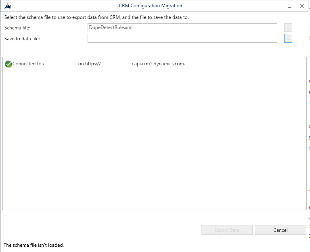Screen dimensions: 310x252
Task: Click the 'Connected to' log message
Action: click(x=27, y=64)
